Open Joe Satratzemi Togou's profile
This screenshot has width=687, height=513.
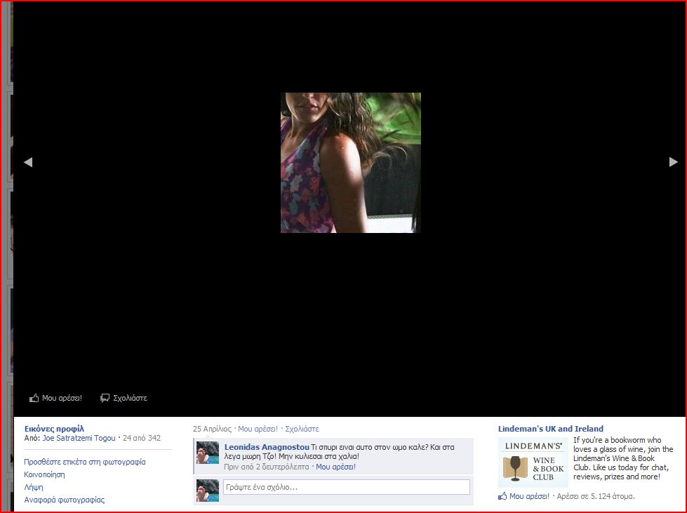point(79,438)
